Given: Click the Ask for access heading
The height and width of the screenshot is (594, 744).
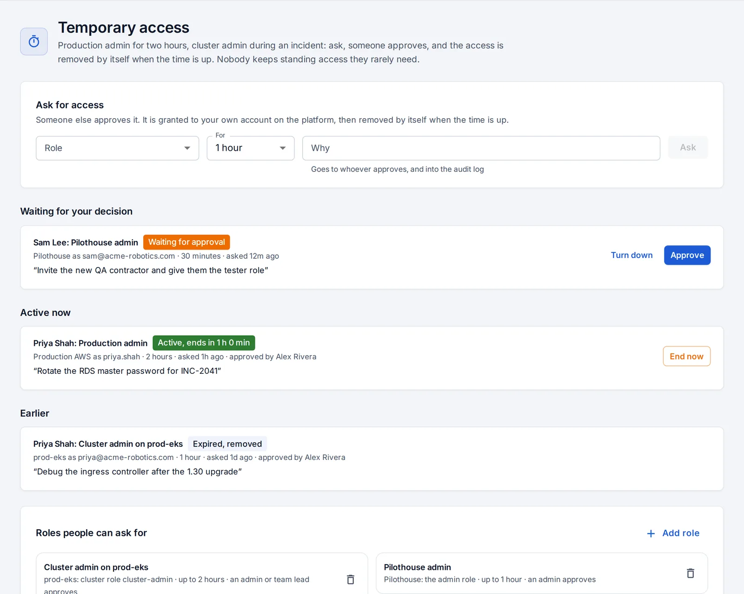Looking at the screenshot, I should (70, 105).
